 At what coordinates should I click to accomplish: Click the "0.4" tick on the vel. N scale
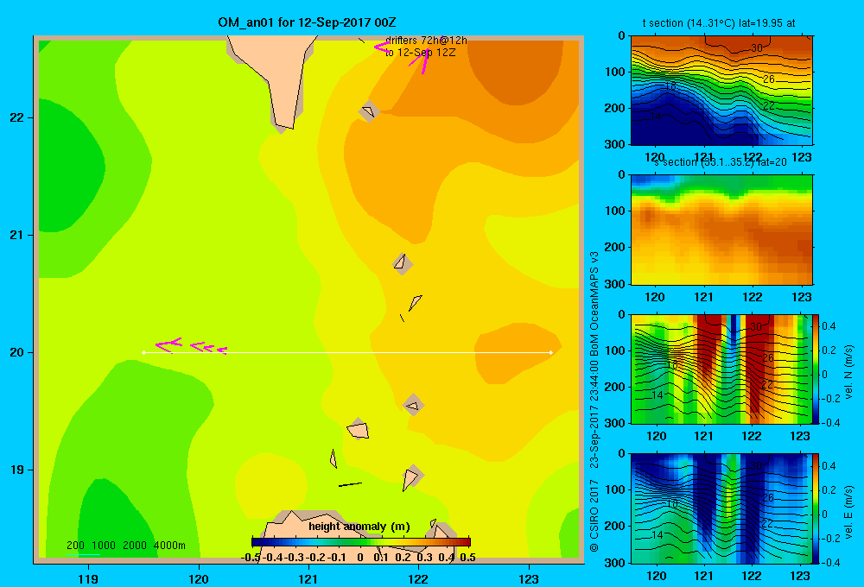click(x=829, y=326)
